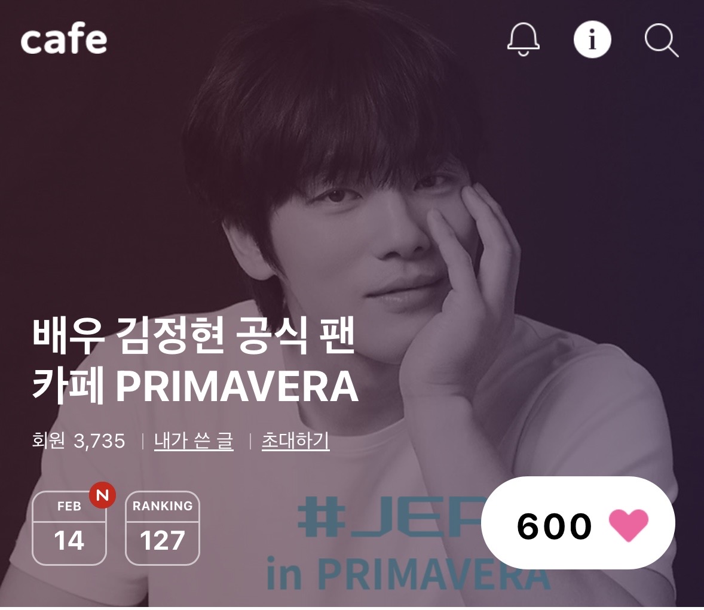Tap the RANKING label text
This screenshot has width=704, height=610.
162,506
